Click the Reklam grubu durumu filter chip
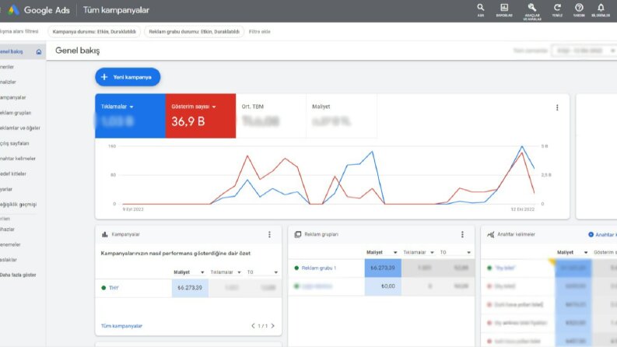 click(194, 31)
